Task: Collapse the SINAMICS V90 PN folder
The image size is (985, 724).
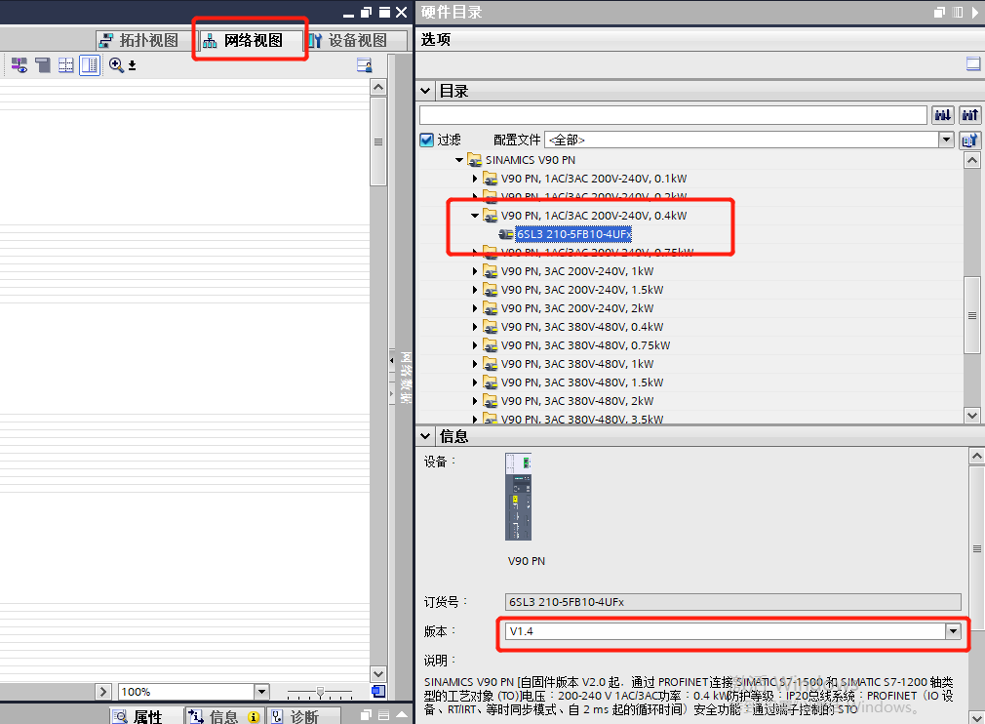Action: click(460, 160)
